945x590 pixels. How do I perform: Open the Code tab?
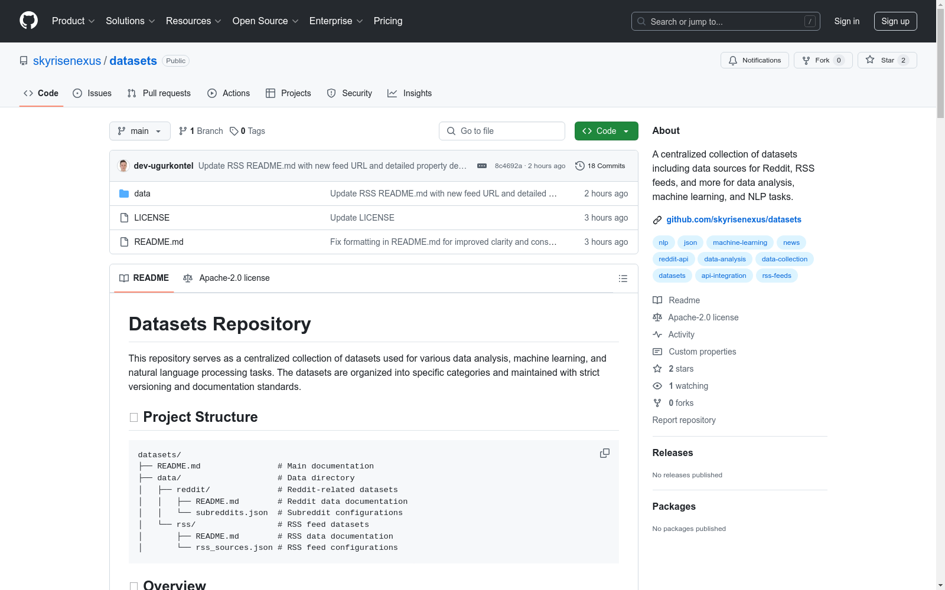click(41, 93)
